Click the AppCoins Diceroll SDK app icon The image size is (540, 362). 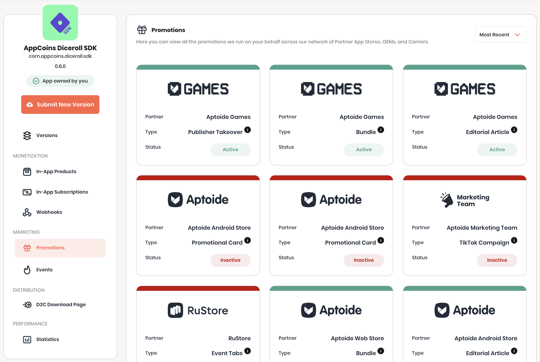(x=60, y=22)
